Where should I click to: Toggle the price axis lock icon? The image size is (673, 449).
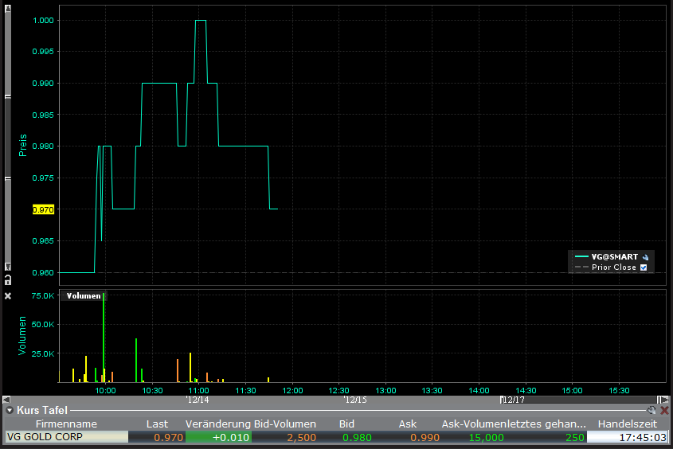pos(7,280)
